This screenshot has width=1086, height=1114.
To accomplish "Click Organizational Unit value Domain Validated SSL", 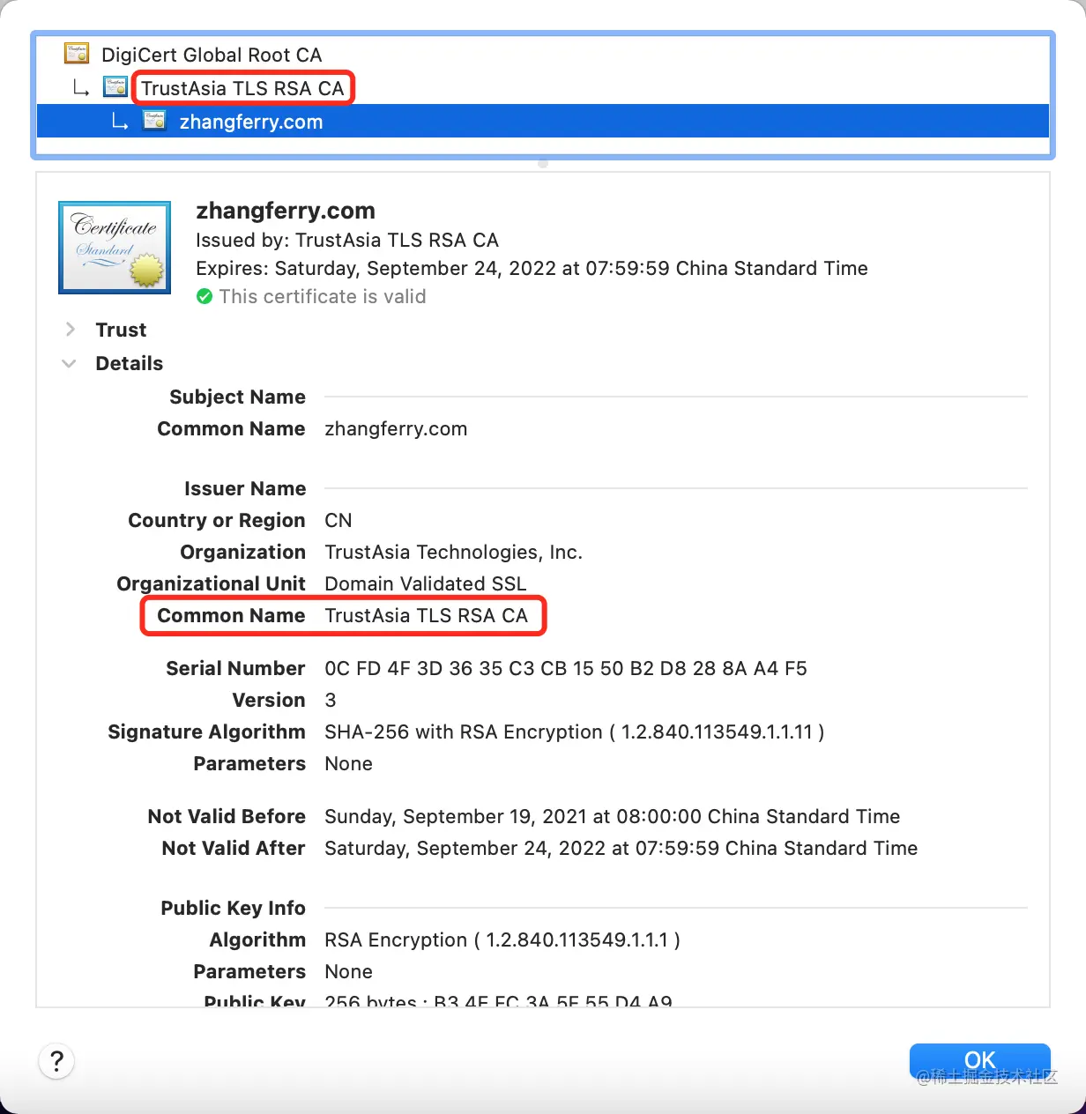I will [x=425, y=583].
